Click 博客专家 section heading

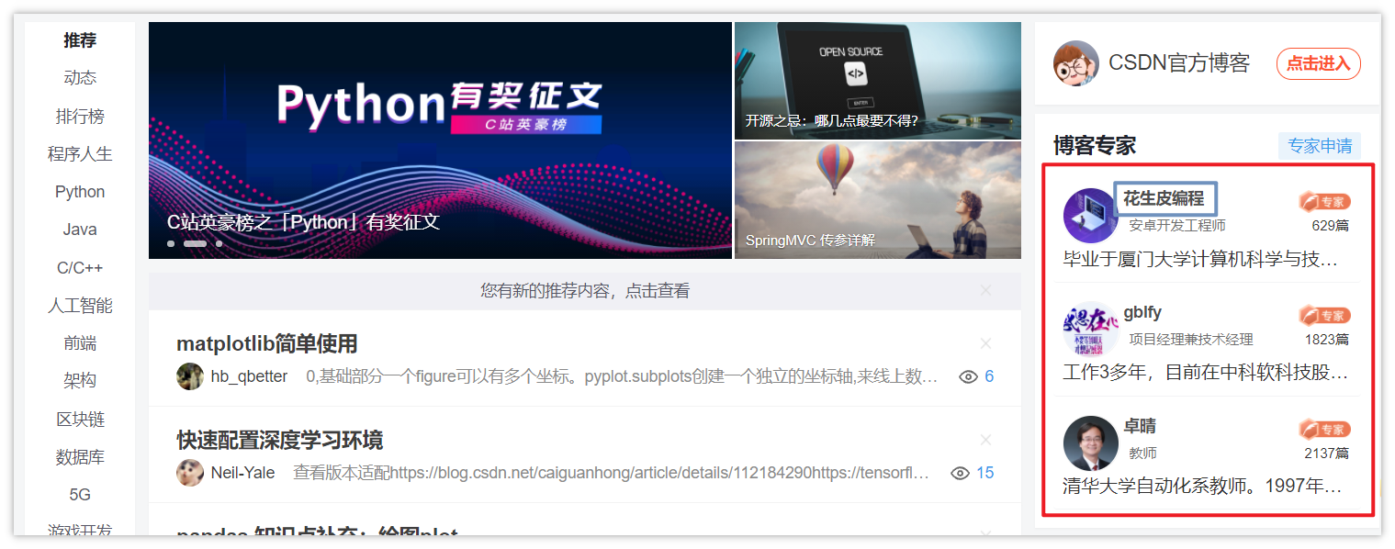pos(1095,145)
